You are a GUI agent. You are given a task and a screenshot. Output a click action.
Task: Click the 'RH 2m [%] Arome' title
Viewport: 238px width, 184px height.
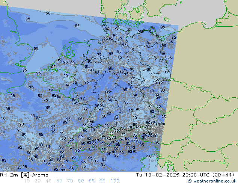(24, 175)
